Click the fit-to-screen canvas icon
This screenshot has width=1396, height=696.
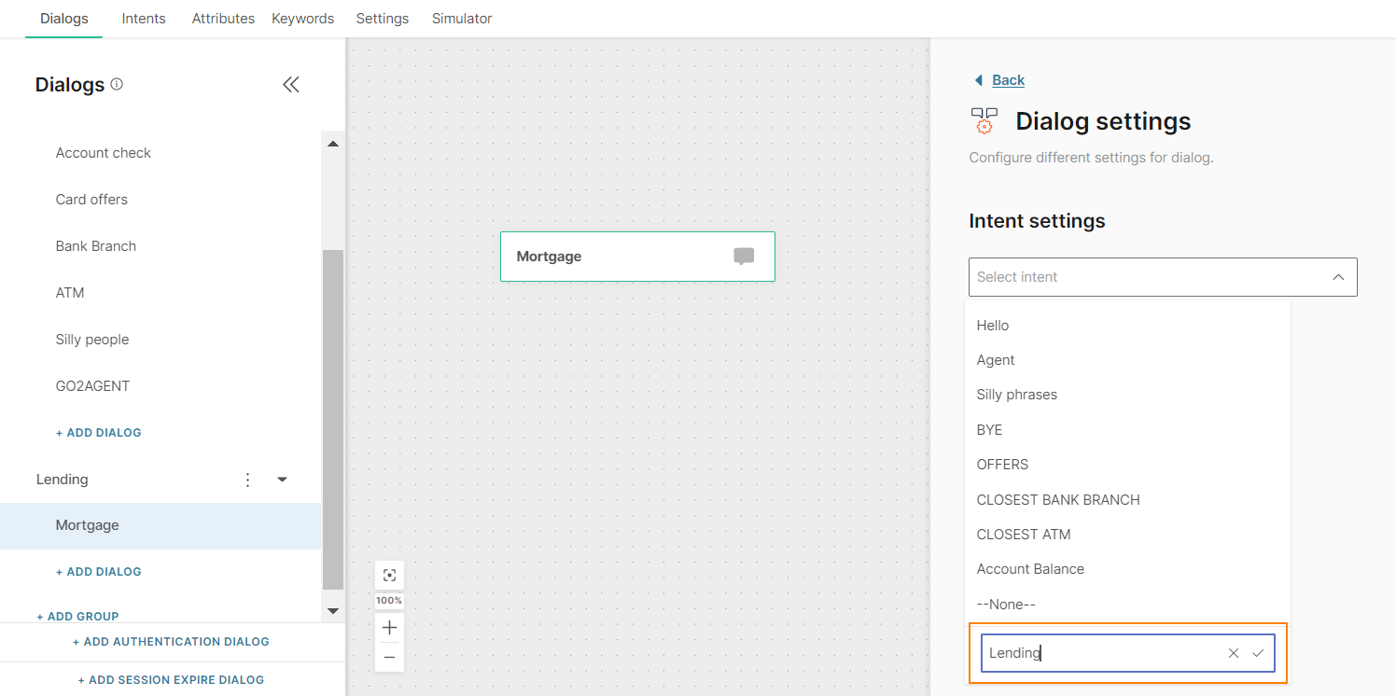click(390, 576)
